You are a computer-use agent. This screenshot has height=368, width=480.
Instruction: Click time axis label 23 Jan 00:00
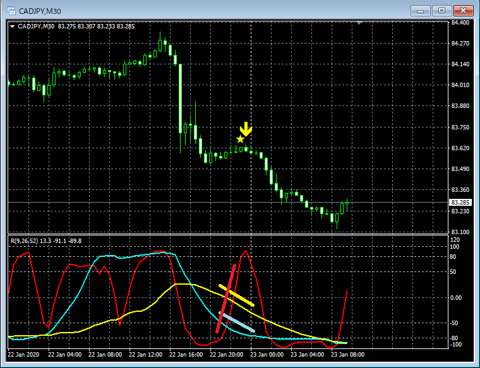point(267,355)
